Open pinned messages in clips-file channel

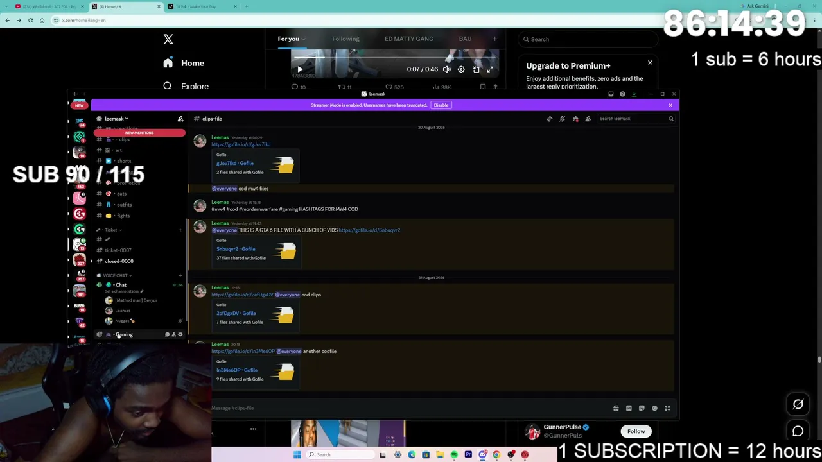575,119
